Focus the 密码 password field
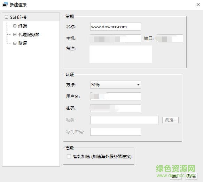 116,108
